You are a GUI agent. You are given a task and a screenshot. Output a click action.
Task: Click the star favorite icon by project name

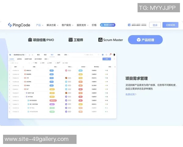tap(29, 55)
